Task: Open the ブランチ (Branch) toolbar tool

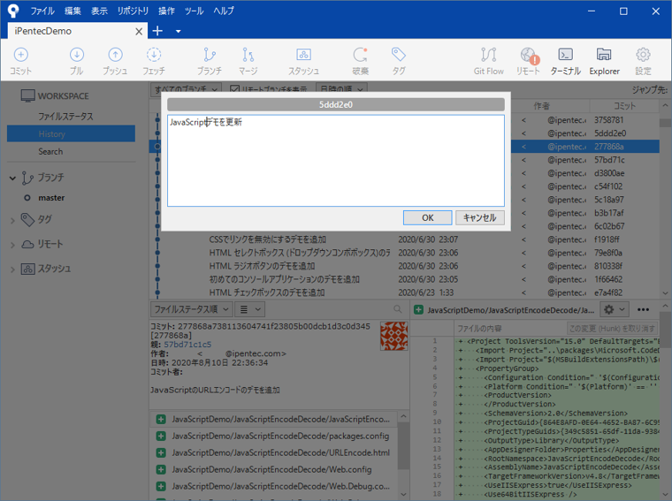Action: tap(210, 61)
